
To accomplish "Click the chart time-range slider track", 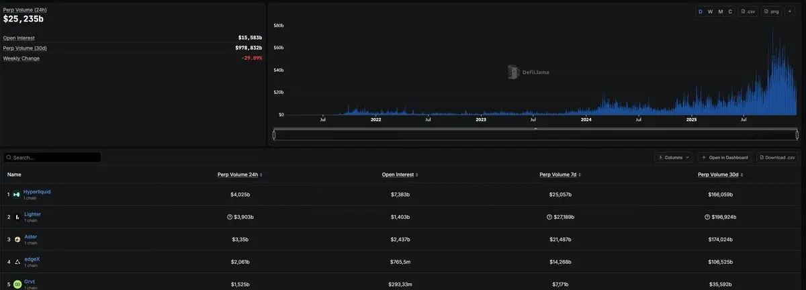I will coord(535,135).
